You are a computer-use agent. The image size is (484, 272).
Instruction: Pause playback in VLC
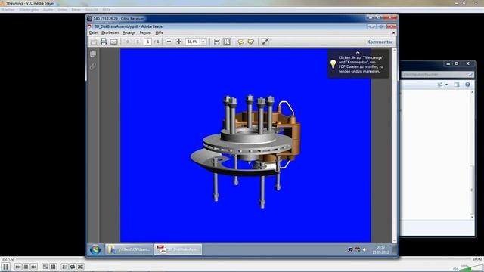[x=6, y=267]
